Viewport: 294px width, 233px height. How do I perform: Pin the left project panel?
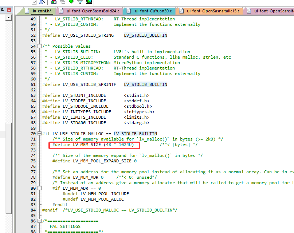pyautogui.click(x=3, y=10)
